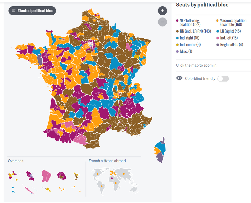Click the LR (right) blue legend dot
This screenshot has width=251, height=203.
coord(218,31)
